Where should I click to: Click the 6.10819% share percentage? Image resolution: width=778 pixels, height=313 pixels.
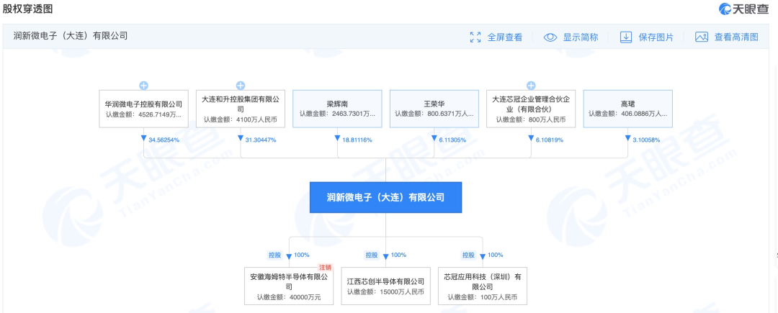pyautogui.click(x=549, y=140)
